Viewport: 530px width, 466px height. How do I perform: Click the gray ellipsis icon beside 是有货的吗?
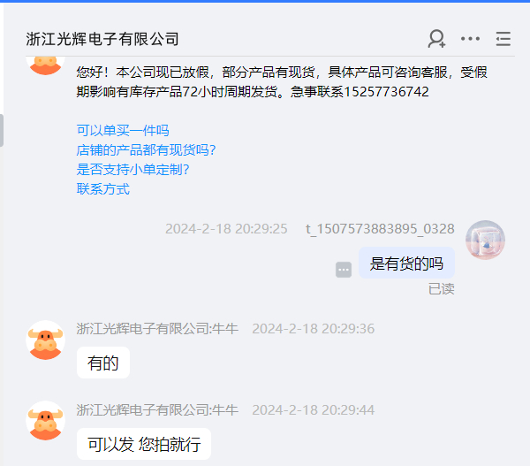click(344, 270)
